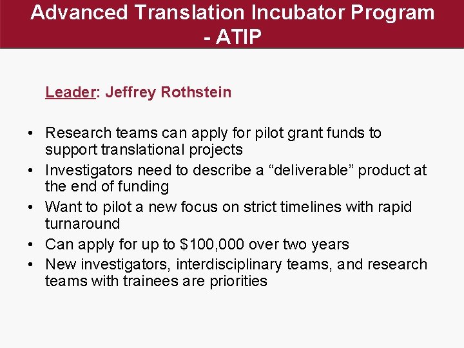Click "over two years" text
Image resolution: width=464 pixels, height=348 pixels.
[298, 244]
